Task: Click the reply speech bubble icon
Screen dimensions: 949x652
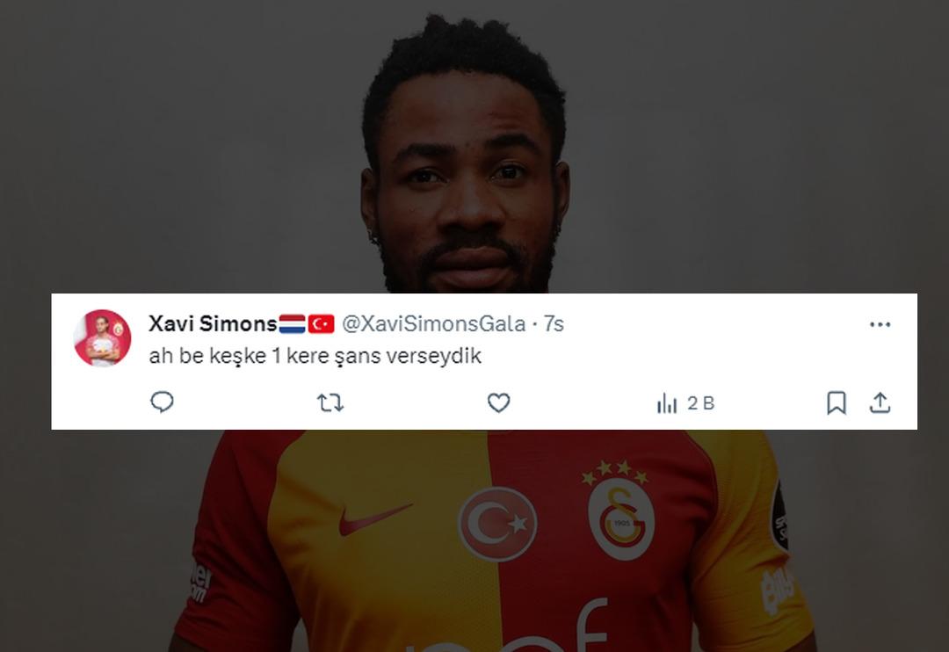Action: point(162,402)
